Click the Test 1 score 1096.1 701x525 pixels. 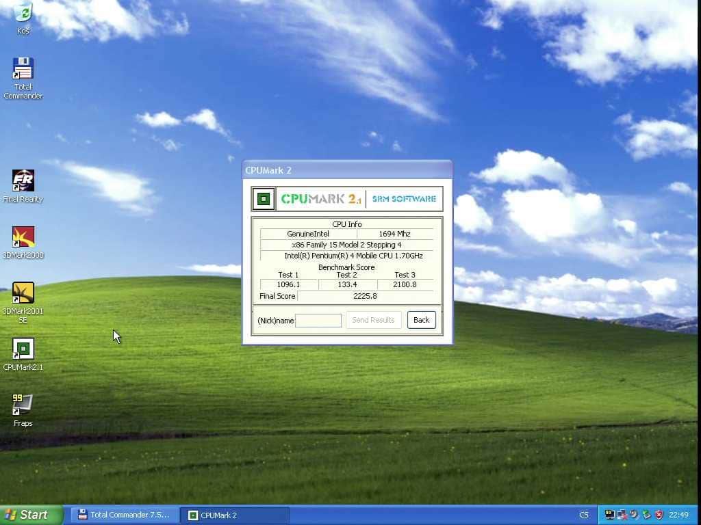pos(288,284)
